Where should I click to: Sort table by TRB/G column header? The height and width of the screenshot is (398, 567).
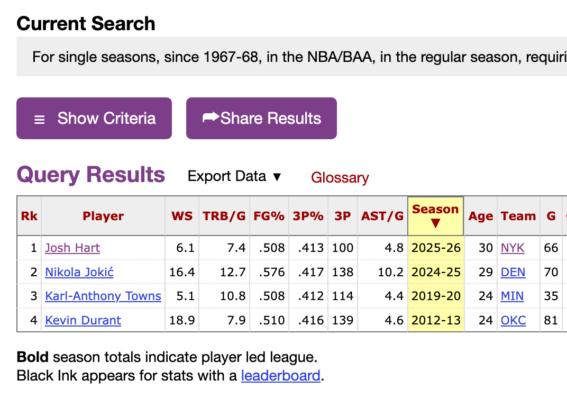coord(224,216)
